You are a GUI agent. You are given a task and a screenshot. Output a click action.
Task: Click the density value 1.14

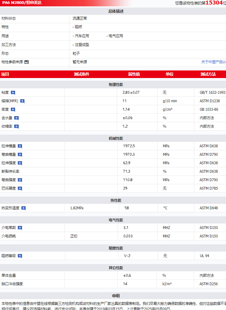(x=126, y=109)
